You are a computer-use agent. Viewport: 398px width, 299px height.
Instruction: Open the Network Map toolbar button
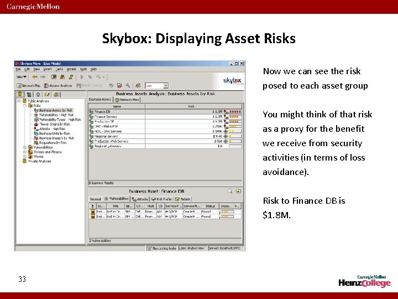28,86
